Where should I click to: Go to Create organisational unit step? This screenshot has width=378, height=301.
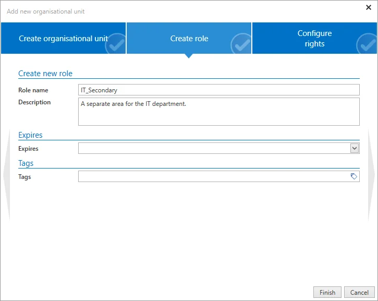click(x=63, y=38)
